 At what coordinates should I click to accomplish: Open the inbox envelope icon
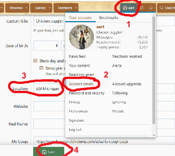142,8
